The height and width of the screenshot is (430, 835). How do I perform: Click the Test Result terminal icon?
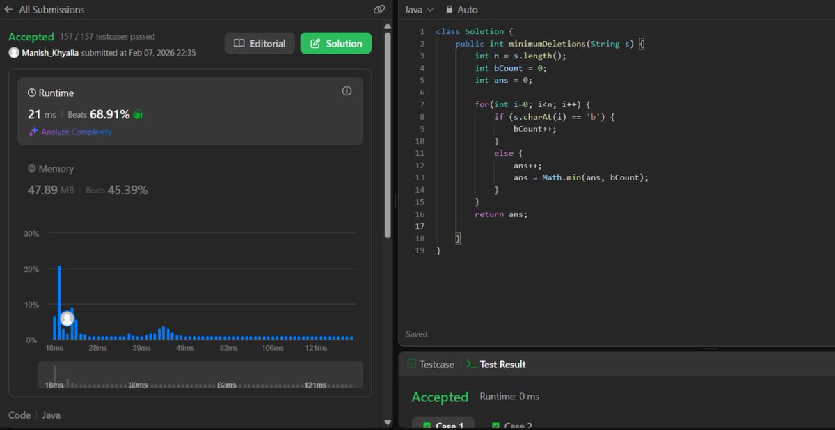471,364
